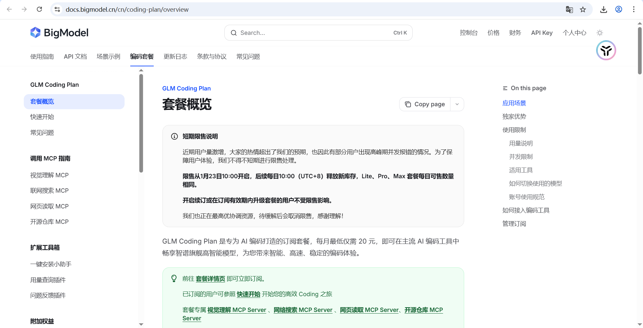This screenshot has width=643, height=328.
Task: Follow 快速开始 link in green tip box
Action: 248,294
